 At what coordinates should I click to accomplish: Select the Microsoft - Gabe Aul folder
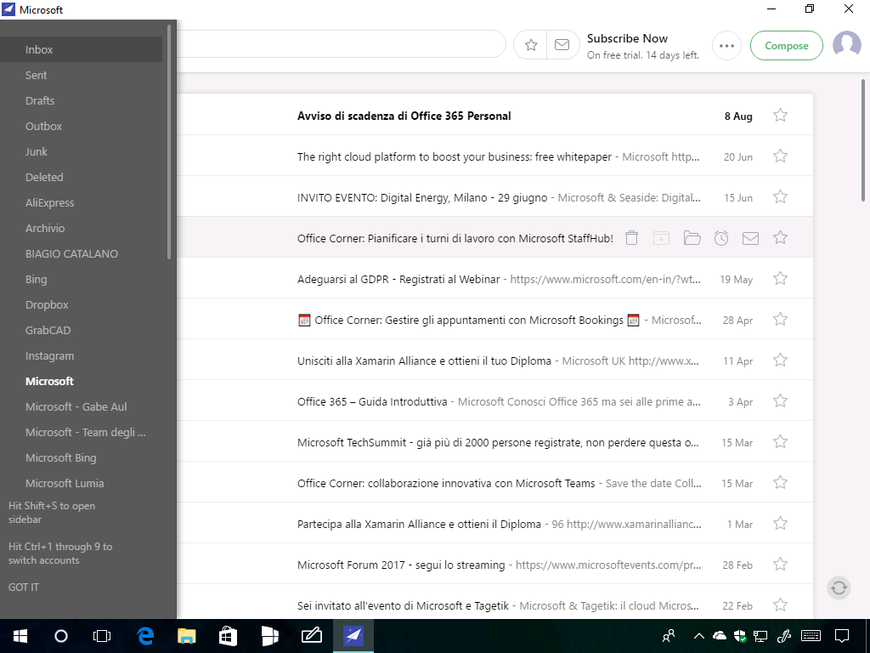coord(81,407)
